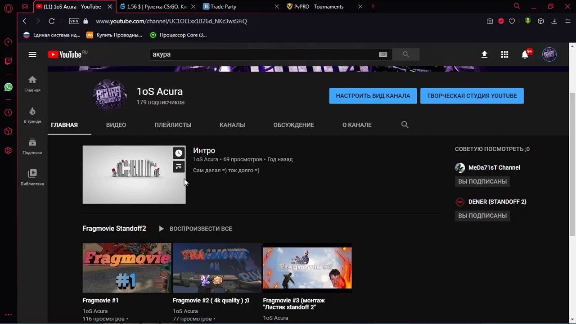Switch to the КАНАЛЫ channel tab
Image resolution: width=576 pixels, height=324 pixels.
(x=232, y=125)
